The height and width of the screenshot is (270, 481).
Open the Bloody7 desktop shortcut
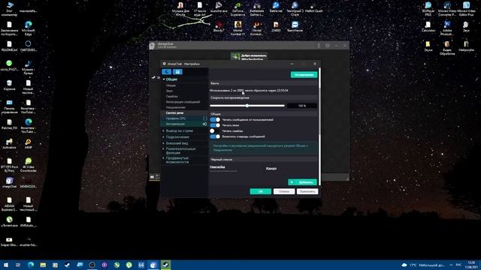coord(219,27)
